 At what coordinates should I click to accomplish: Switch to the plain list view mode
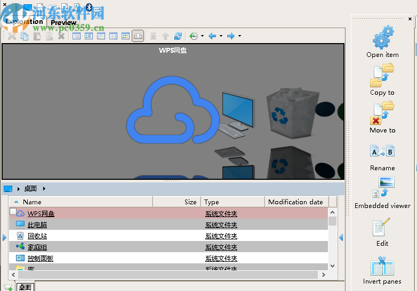click(x=77, y=36)
